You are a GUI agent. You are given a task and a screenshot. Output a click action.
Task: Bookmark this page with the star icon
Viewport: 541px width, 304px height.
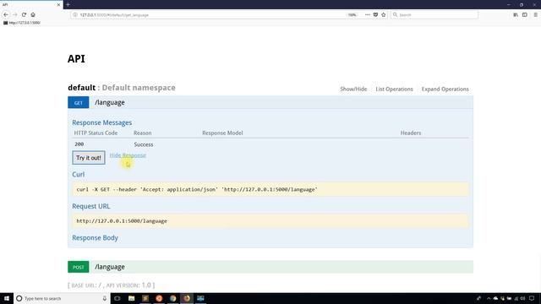[x=383, y=15]
